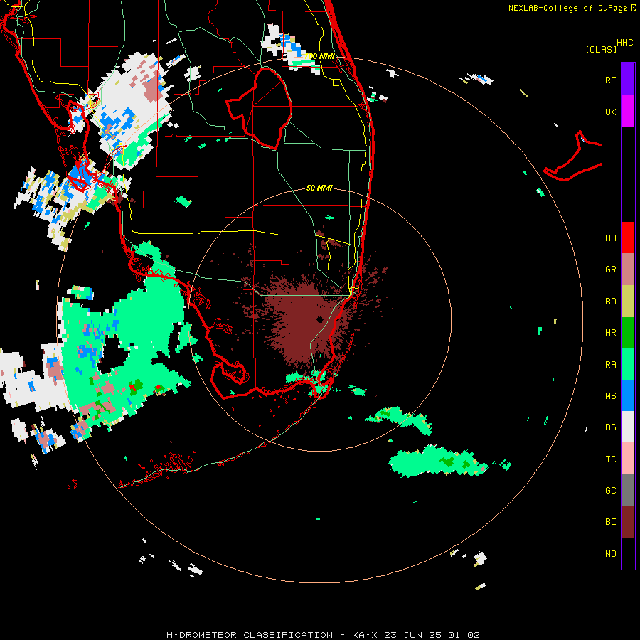Viewport: 640px width, 640px height.
Task: Click the BI brown legend swatch
Action: tap(628, 522)
